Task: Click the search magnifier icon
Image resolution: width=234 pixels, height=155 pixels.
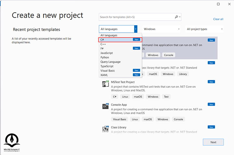Action: click(176, 17)
